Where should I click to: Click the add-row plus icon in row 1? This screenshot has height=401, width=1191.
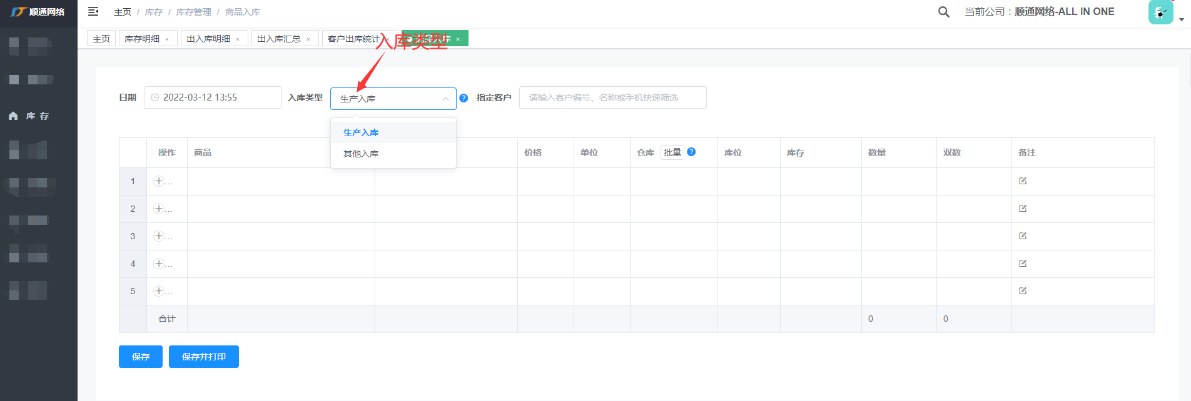click(159, 181)
